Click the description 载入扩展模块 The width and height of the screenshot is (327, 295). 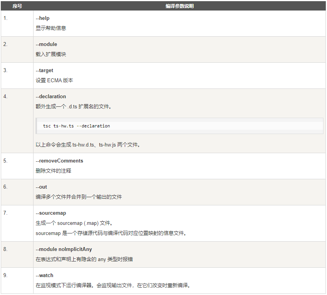51,54
